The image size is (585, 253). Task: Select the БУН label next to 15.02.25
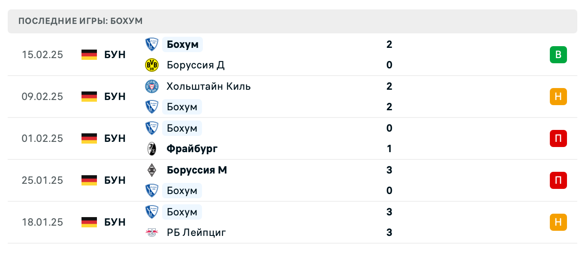(x=114, y=55)
